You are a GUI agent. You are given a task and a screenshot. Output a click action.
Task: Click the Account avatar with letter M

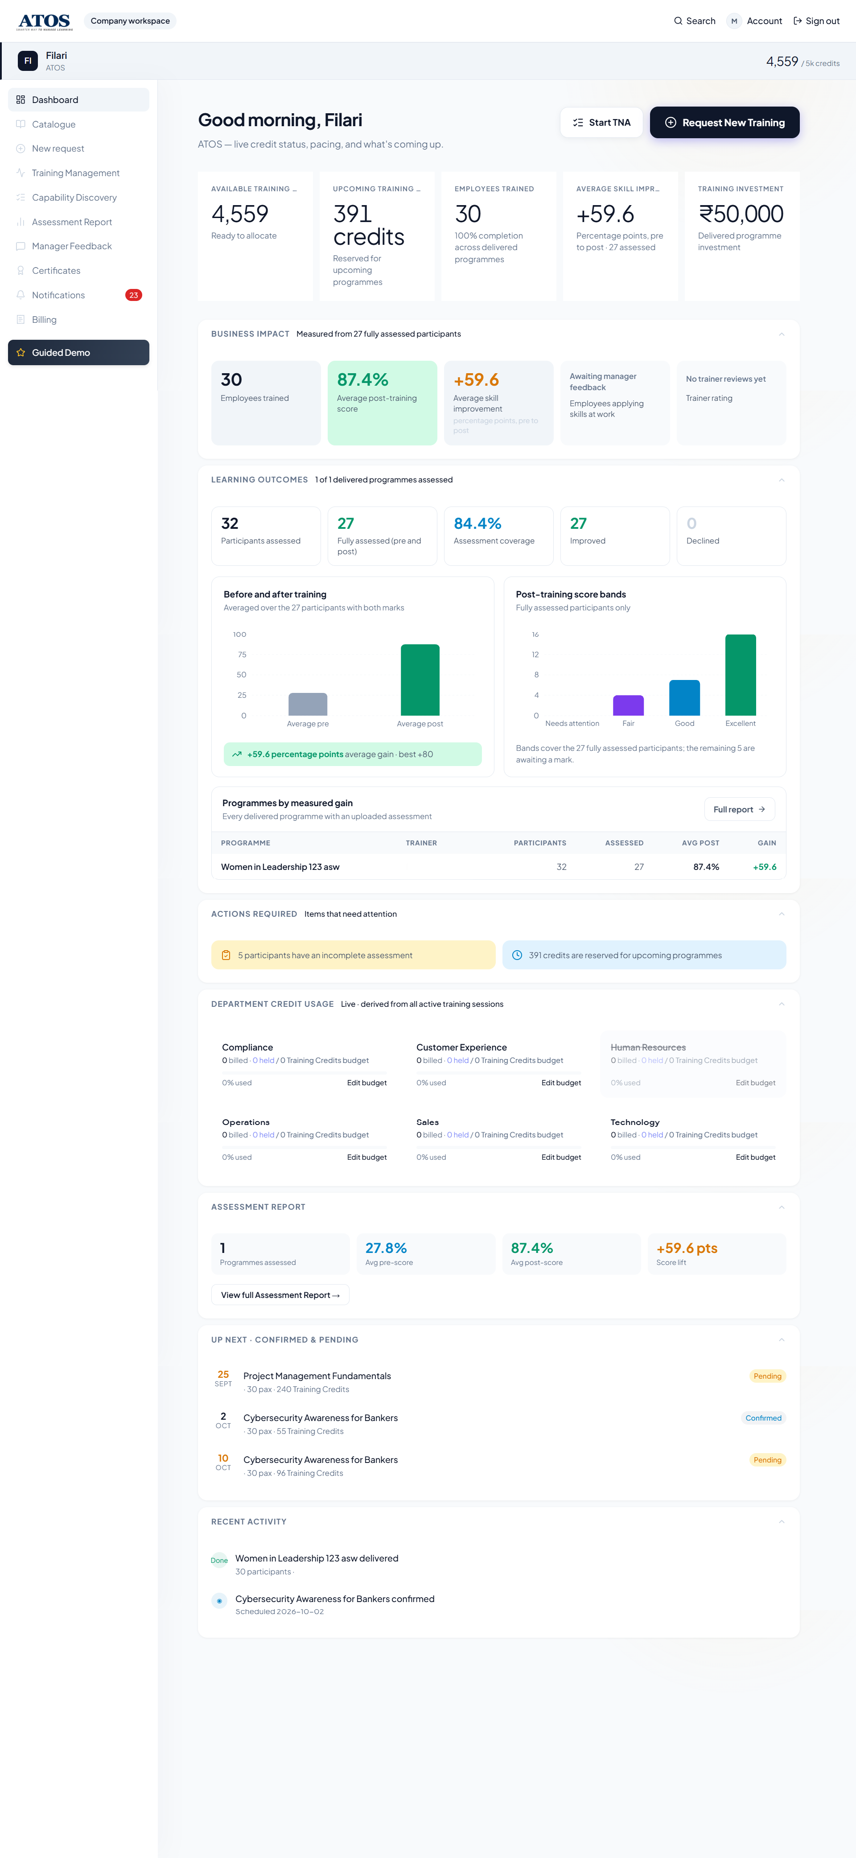pyautogui.click(x=734, y=21)
